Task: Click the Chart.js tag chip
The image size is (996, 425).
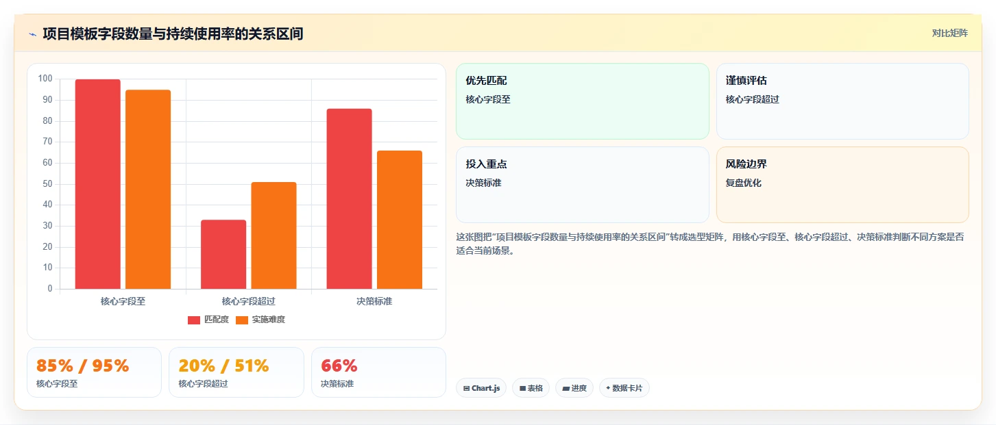Action: pos(481,388)
